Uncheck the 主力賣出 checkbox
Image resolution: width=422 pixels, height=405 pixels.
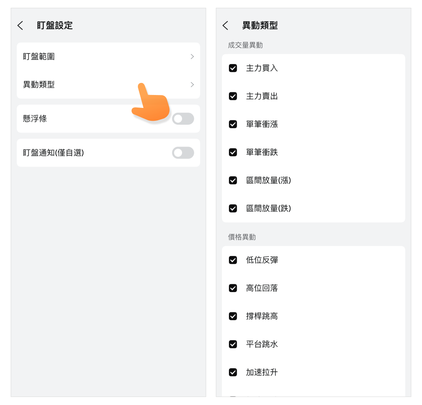233,96
